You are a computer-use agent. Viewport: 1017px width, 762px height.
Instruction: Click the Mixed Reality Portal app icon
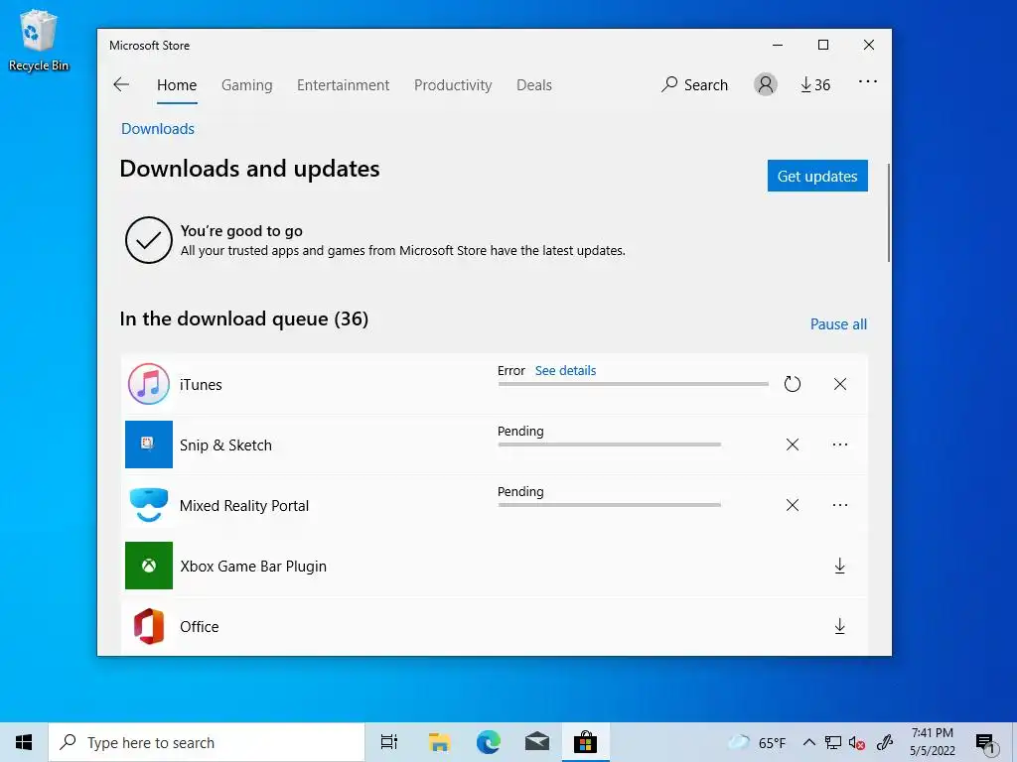pos(149,505)
